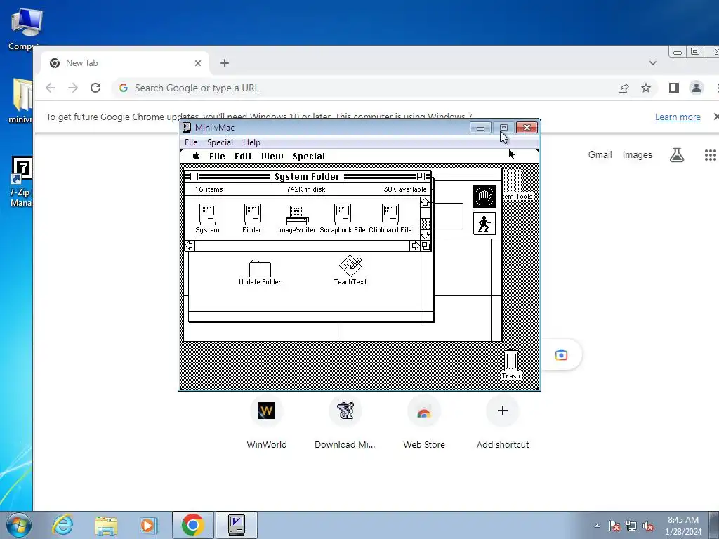Click the System Folder grow box
Screen dimensions: 719x539
[426, 246]
